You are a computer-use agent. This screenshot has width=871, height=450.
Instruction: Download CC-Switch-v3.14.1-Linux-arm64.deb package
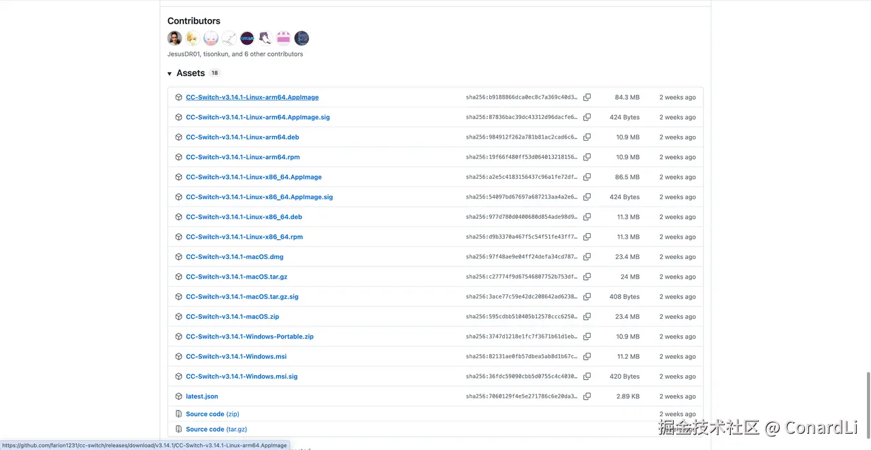[242, 137]
